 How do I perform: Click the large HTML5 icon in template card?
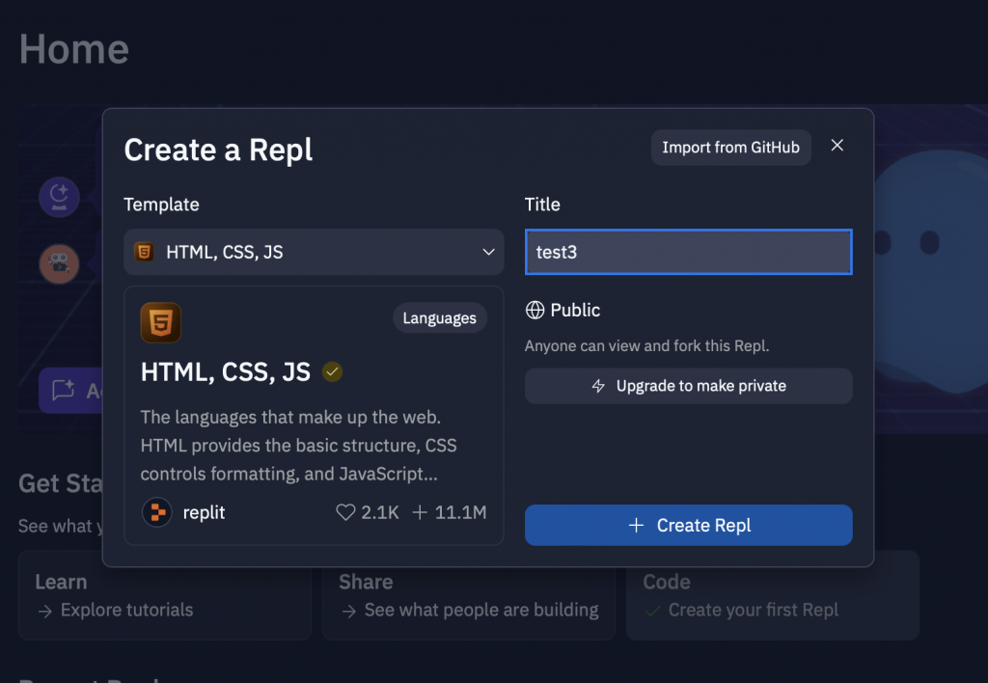point(161,322)
